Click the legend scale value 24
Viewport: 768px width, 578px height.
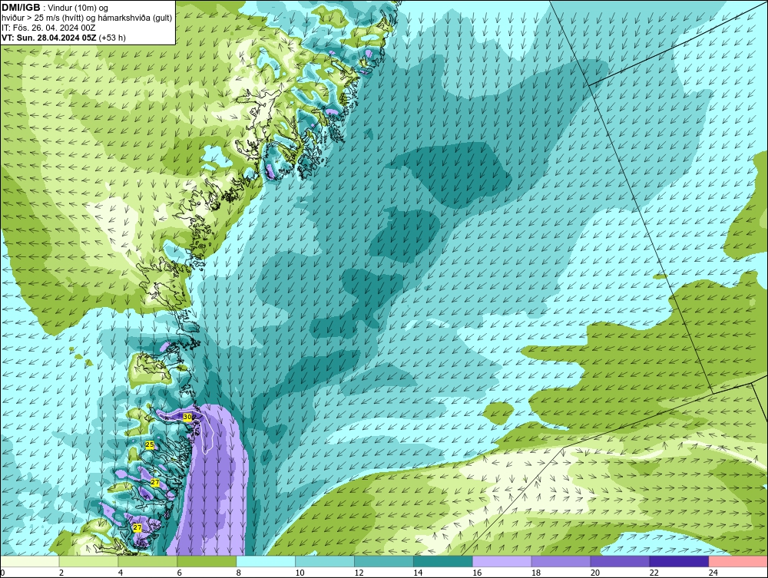point(713,573)
